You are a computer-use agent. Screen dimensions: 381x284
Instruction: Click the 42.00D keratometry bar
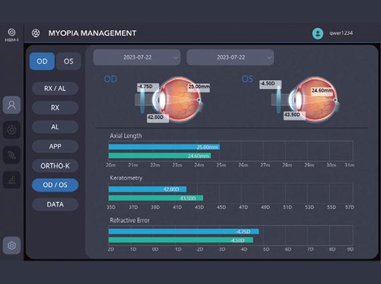tap(148, 189)
